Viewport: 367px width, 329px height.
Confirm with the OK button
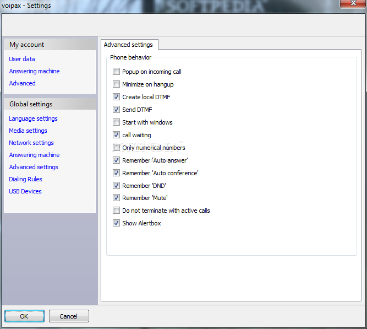click(24, 316)
